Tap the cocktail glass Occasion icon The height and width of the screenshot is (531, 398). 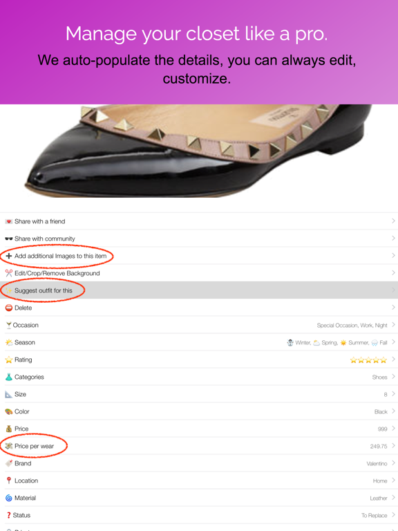[x=8, y=326]
